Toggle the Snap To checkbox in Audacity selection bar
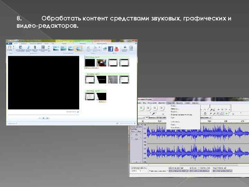 (x=167, y=171)
